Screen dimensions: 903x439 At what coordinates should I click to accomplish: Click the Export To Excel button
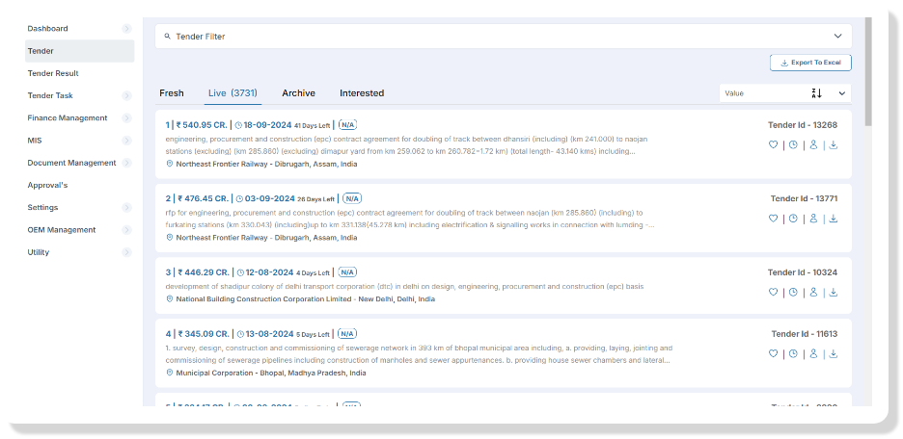tap(810, 63)
